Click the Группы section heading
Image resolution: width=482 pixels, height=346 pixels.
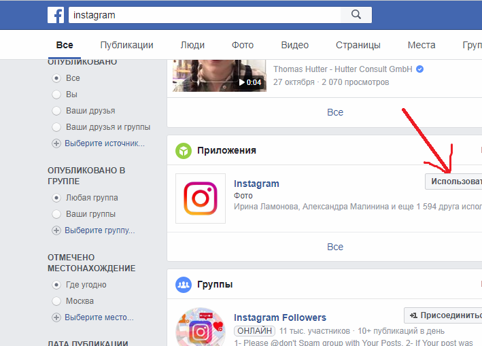pos(215,285)
